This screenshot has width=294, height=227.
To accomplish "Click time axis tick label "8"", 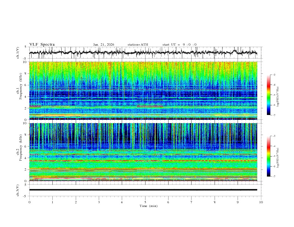I will coord(215,202).
